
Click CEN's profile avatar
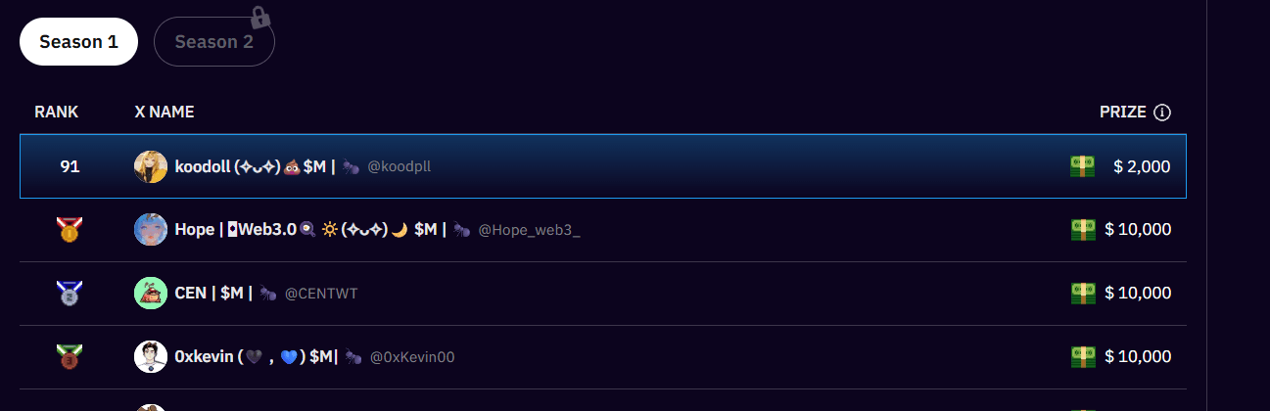point(151,294)
